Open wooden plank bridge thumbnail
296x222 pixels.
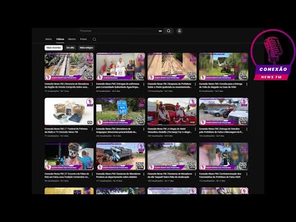tap(172, 67)
